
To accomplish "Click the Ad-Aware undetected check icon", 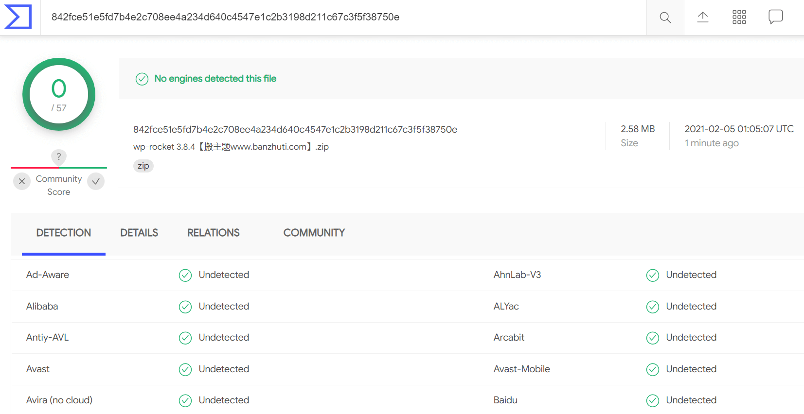I will pyautogui.click(x=185, y=276).
